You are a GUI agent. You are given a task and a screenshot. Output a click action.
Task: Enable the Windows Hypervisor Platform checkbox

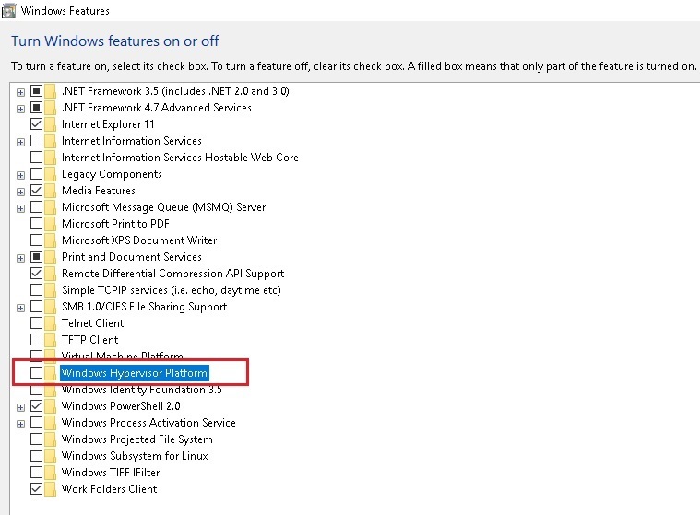pyautogui.click(x=37, y=372)
